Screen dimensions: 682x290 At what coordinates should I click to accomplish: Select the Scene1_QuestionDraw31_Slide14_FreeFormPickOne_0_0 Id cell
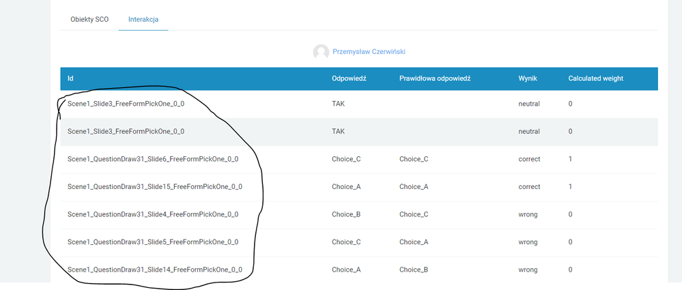155,270
